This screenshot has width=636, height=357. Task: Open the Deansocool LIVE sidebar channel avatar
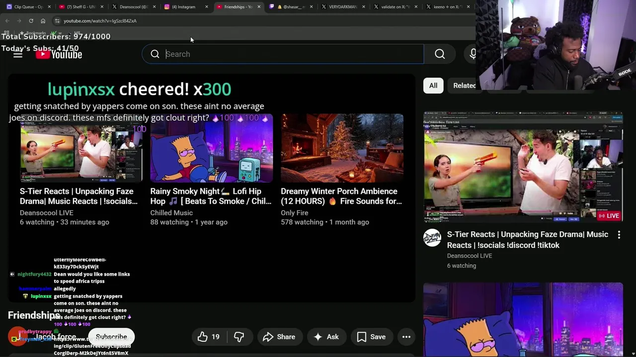coord(432,238)
